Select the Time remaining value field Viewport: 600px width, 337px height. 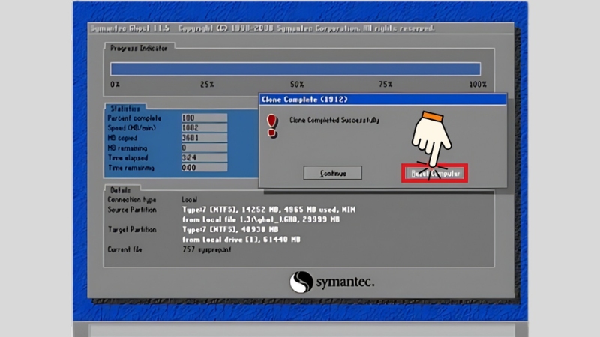tap(204, 168)
